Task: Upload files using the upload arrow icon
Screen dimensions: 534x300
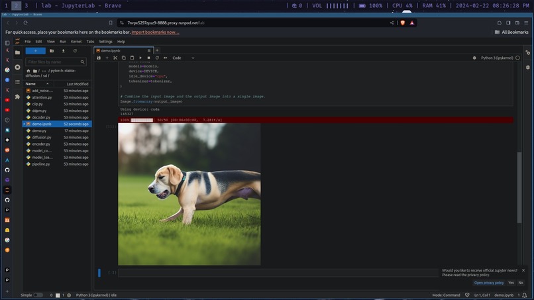Action: [64, 51]
